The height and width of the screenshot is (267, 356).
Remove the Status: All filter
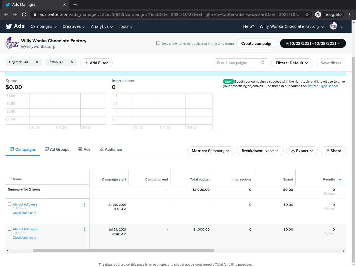pos(72,62)
